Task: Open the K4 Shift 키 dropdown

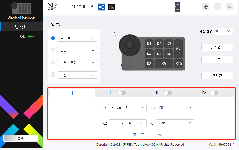Action: 175,123
